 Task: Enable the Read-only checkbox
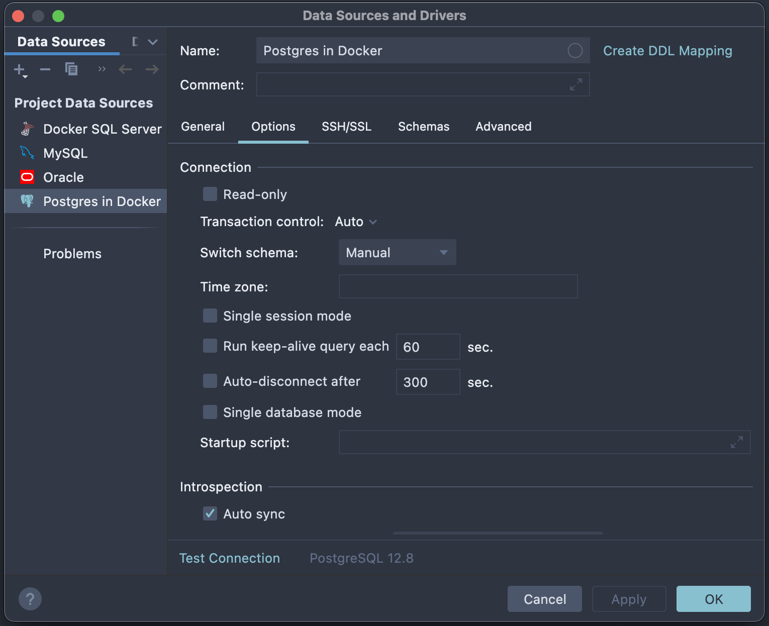[x=210, y=194]
